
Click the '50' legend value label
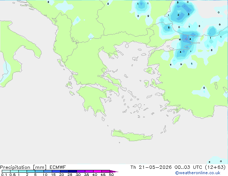[x=111, y=175]
